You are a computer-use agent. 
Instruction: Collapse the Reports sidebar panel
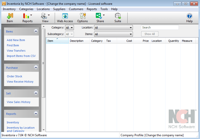point(36,113)
